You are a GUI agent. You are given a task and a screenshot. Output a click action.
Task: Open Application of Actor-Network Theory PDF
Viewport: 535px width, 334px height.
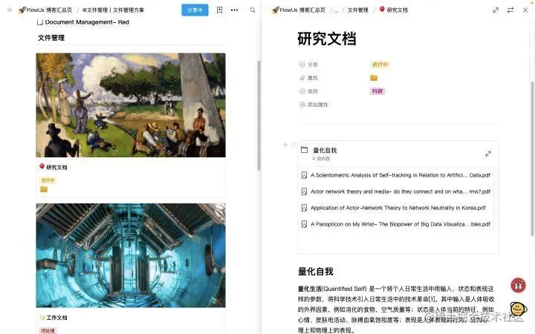[397, 208]
